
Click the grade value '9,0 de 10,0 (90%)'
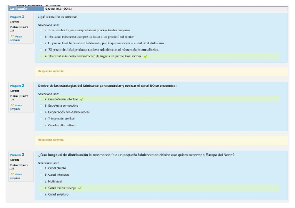click(x=58, y=9)
